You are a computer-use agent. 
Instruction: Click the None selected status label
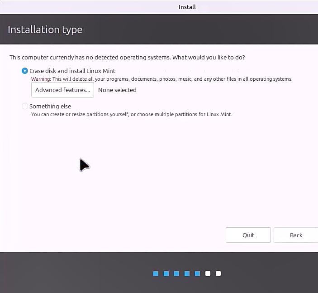click(117, 90)
